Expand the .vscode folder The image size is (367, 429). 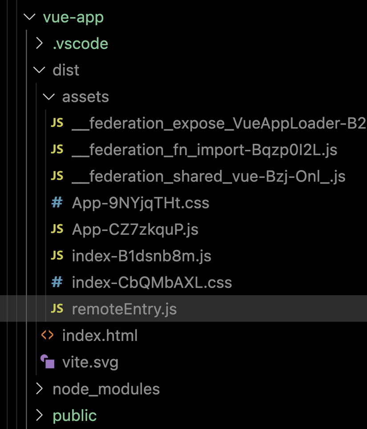pyautogui.click(x=39, y=43)
